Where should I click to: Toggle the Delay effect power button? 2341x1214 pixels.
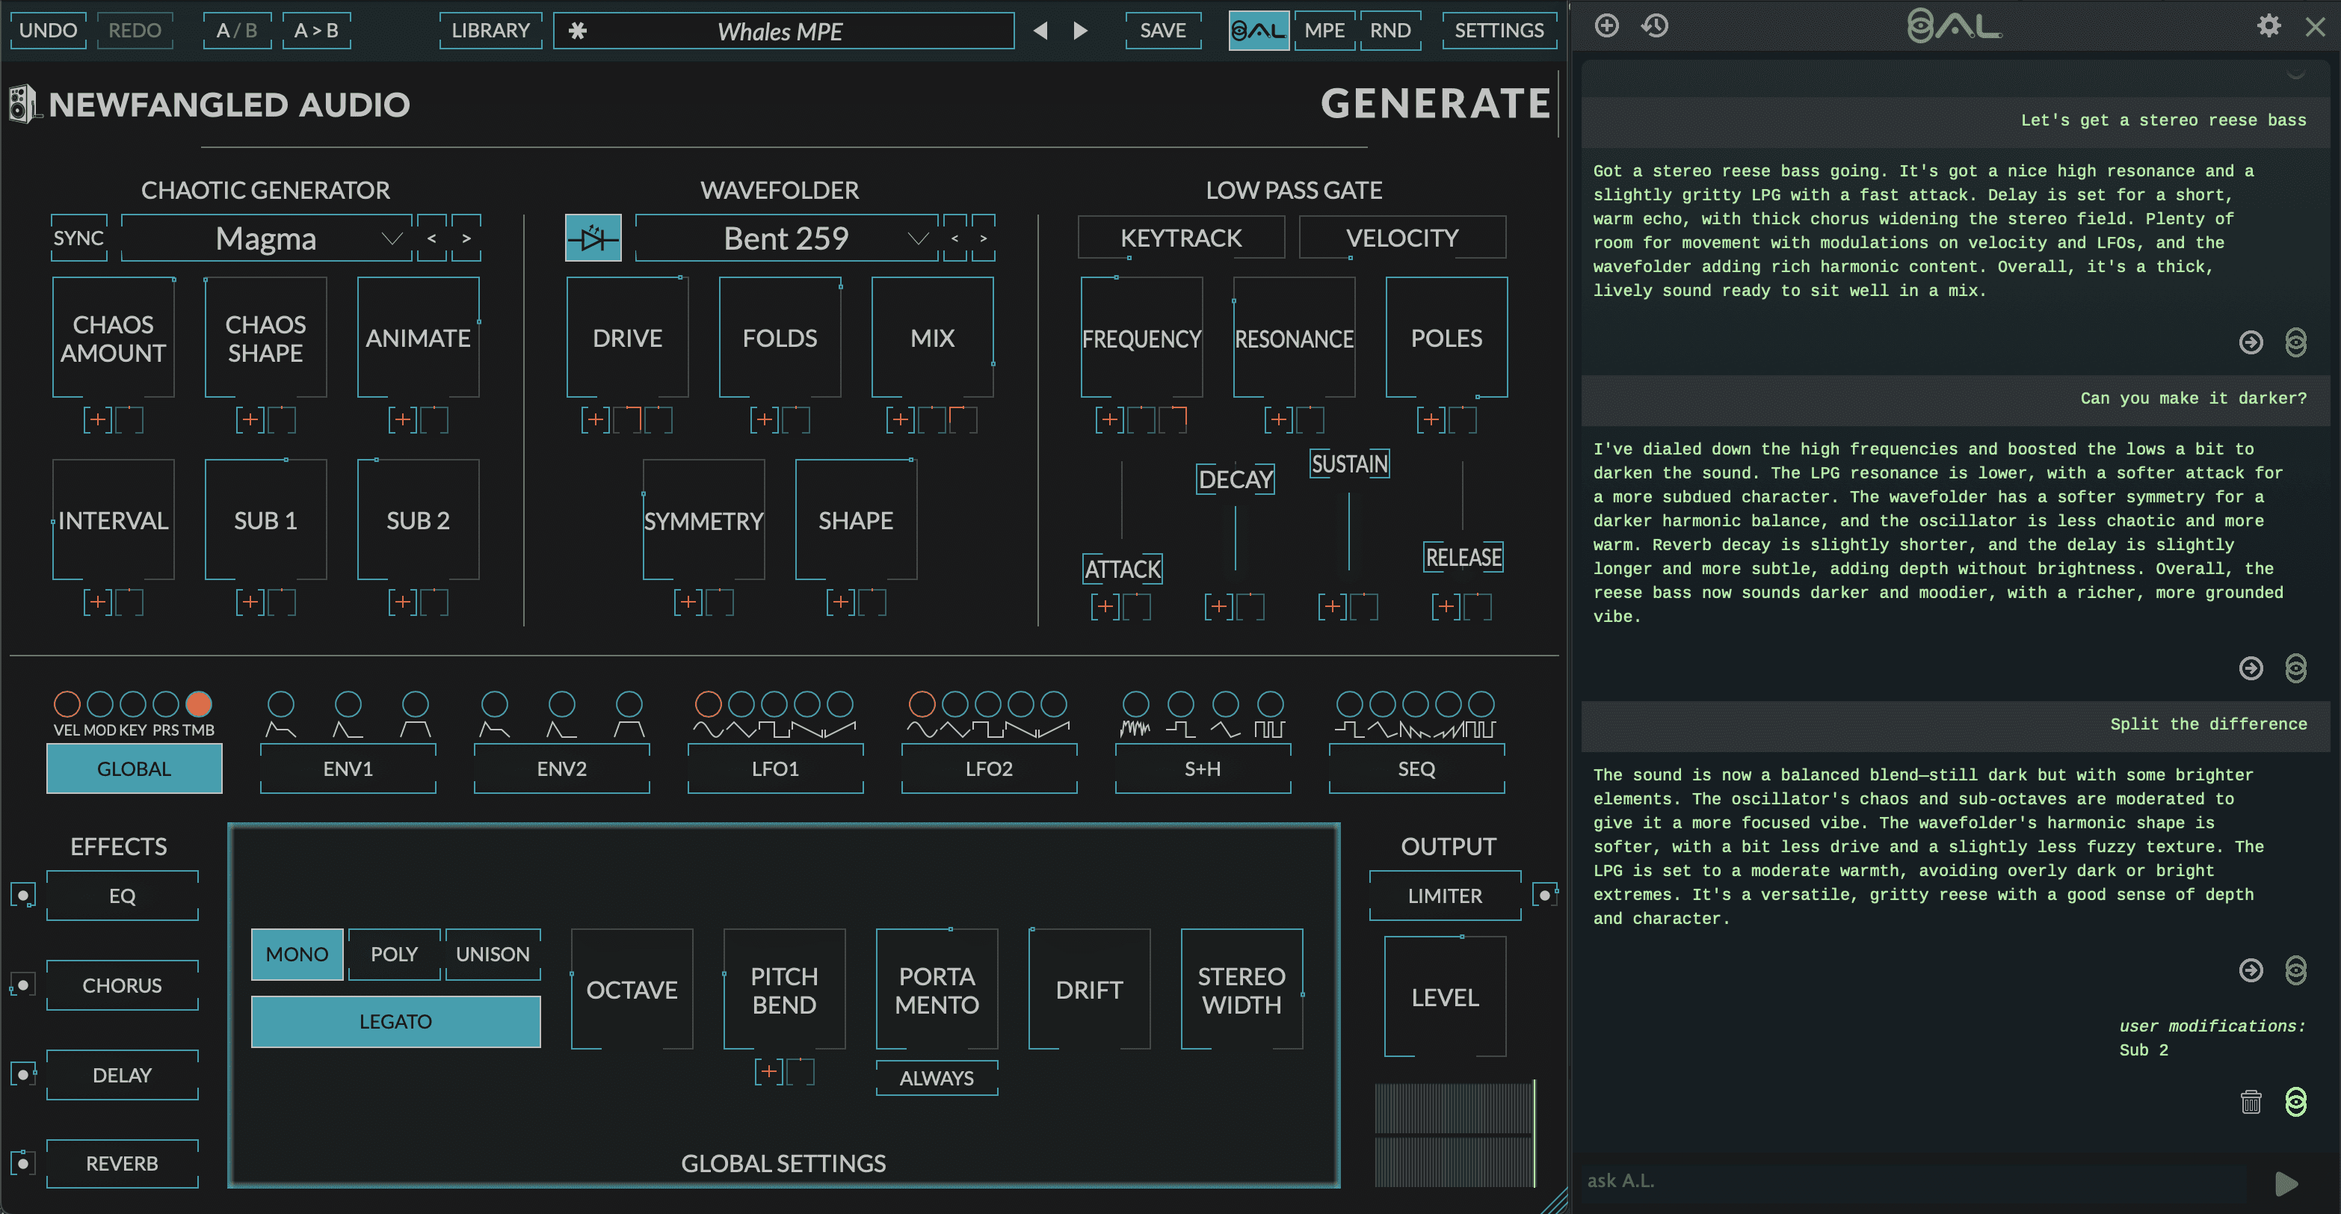[x=24, y=1074]
